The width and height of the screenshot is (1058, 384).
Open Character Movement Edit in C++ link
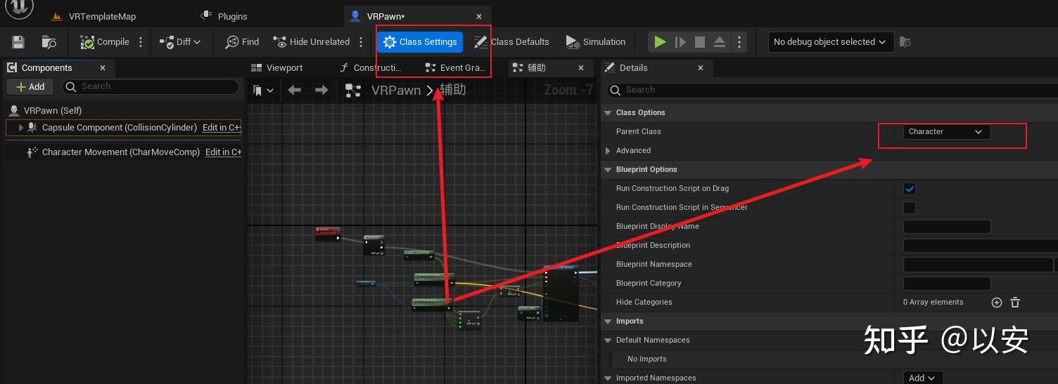[224, 152]
